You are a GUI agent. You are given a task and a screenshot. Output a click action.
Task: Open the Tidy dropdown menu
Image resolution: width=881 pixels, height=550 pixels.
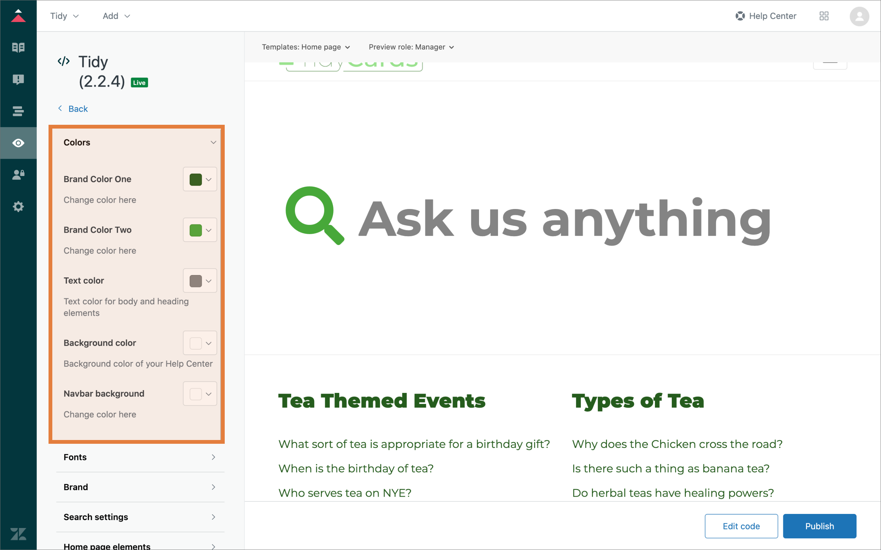pyautogui.click(x=64, y=16)
